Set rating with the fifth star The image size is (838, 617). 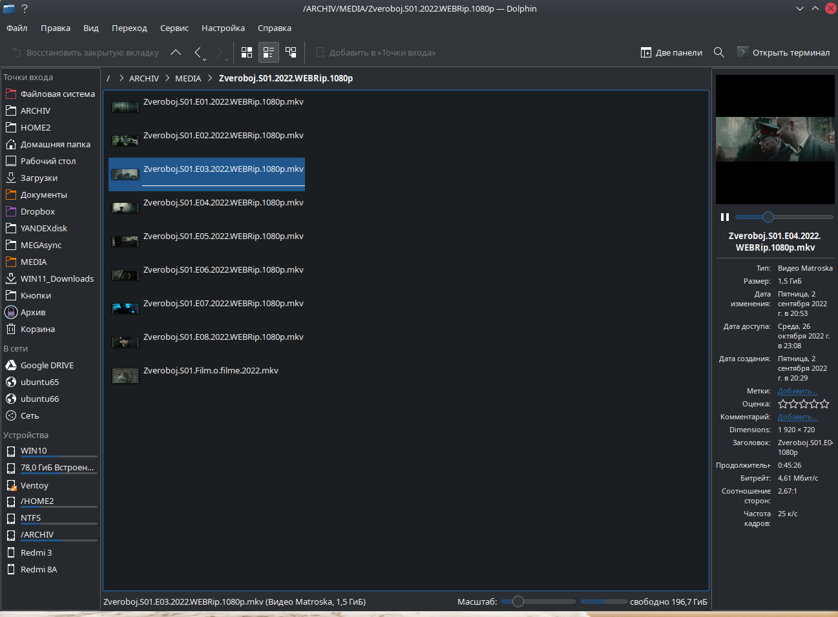click(824, 404)
